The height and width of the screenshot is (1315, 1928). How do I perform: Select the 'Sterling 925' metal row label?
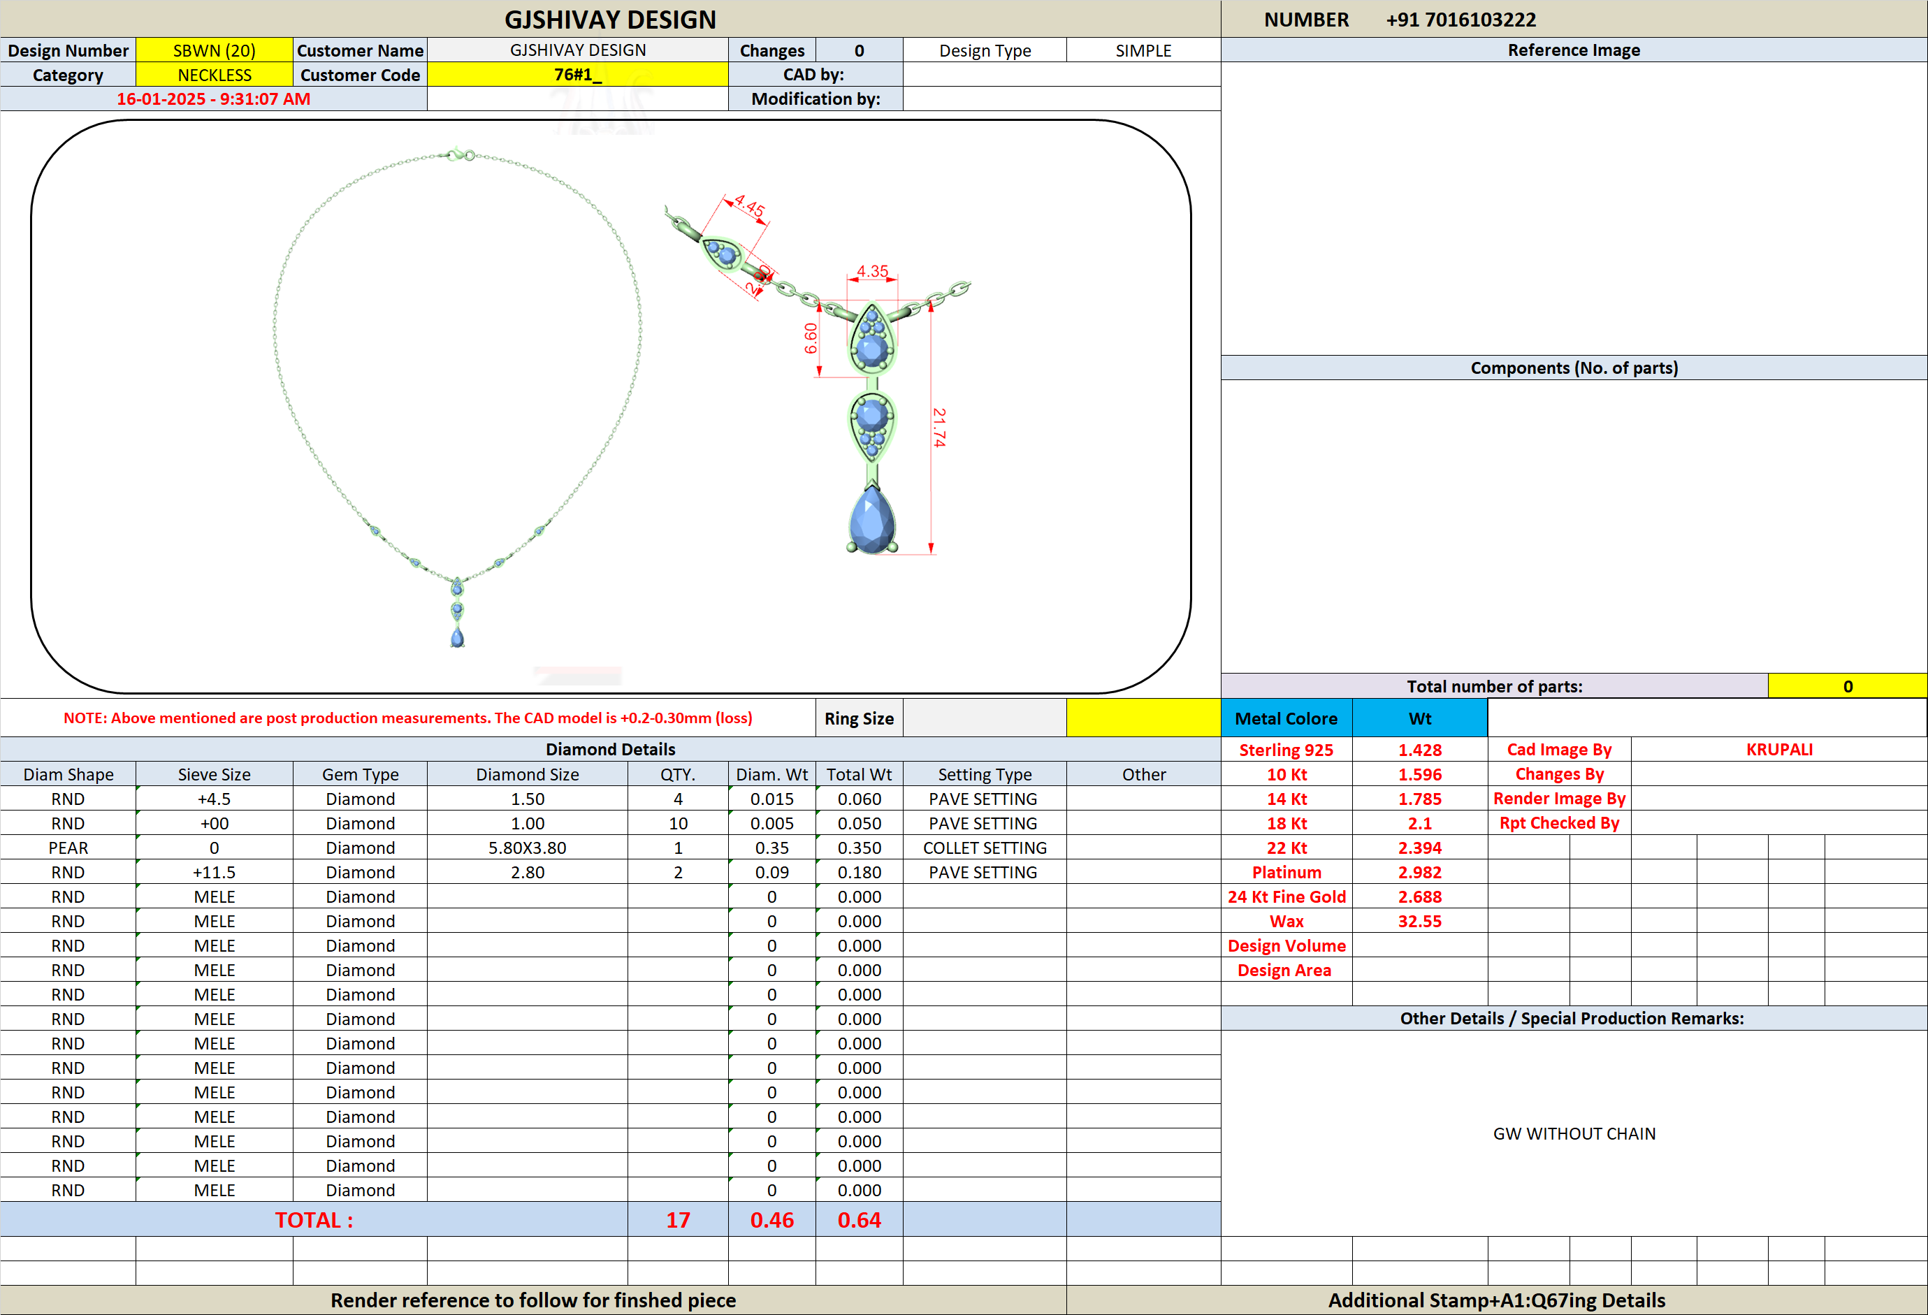coord(1286,749)
